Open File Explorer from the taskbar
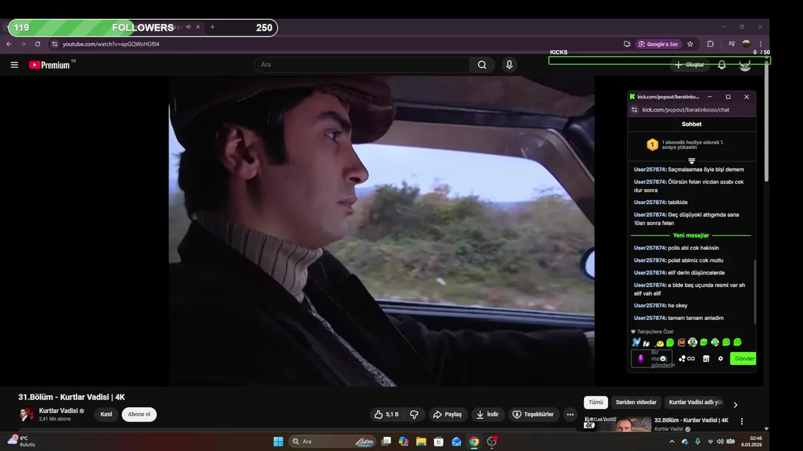 point(421,442)
